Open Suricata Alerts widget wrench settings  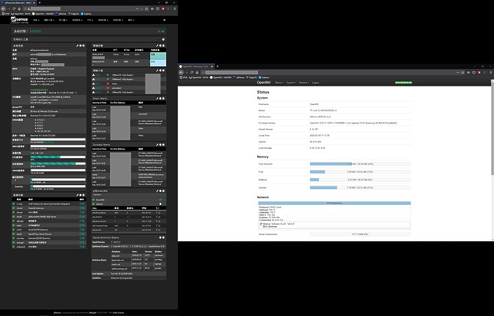click(x=157, y=145)
